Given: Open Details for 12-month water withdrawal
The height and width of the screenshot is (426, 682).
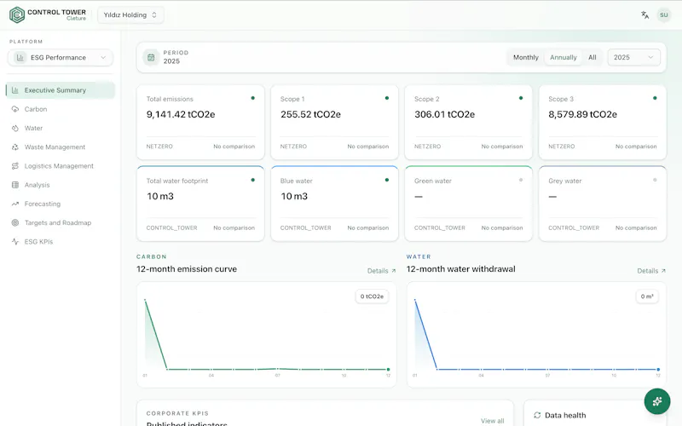Looking at the screenshot, I should pos(651,271).
